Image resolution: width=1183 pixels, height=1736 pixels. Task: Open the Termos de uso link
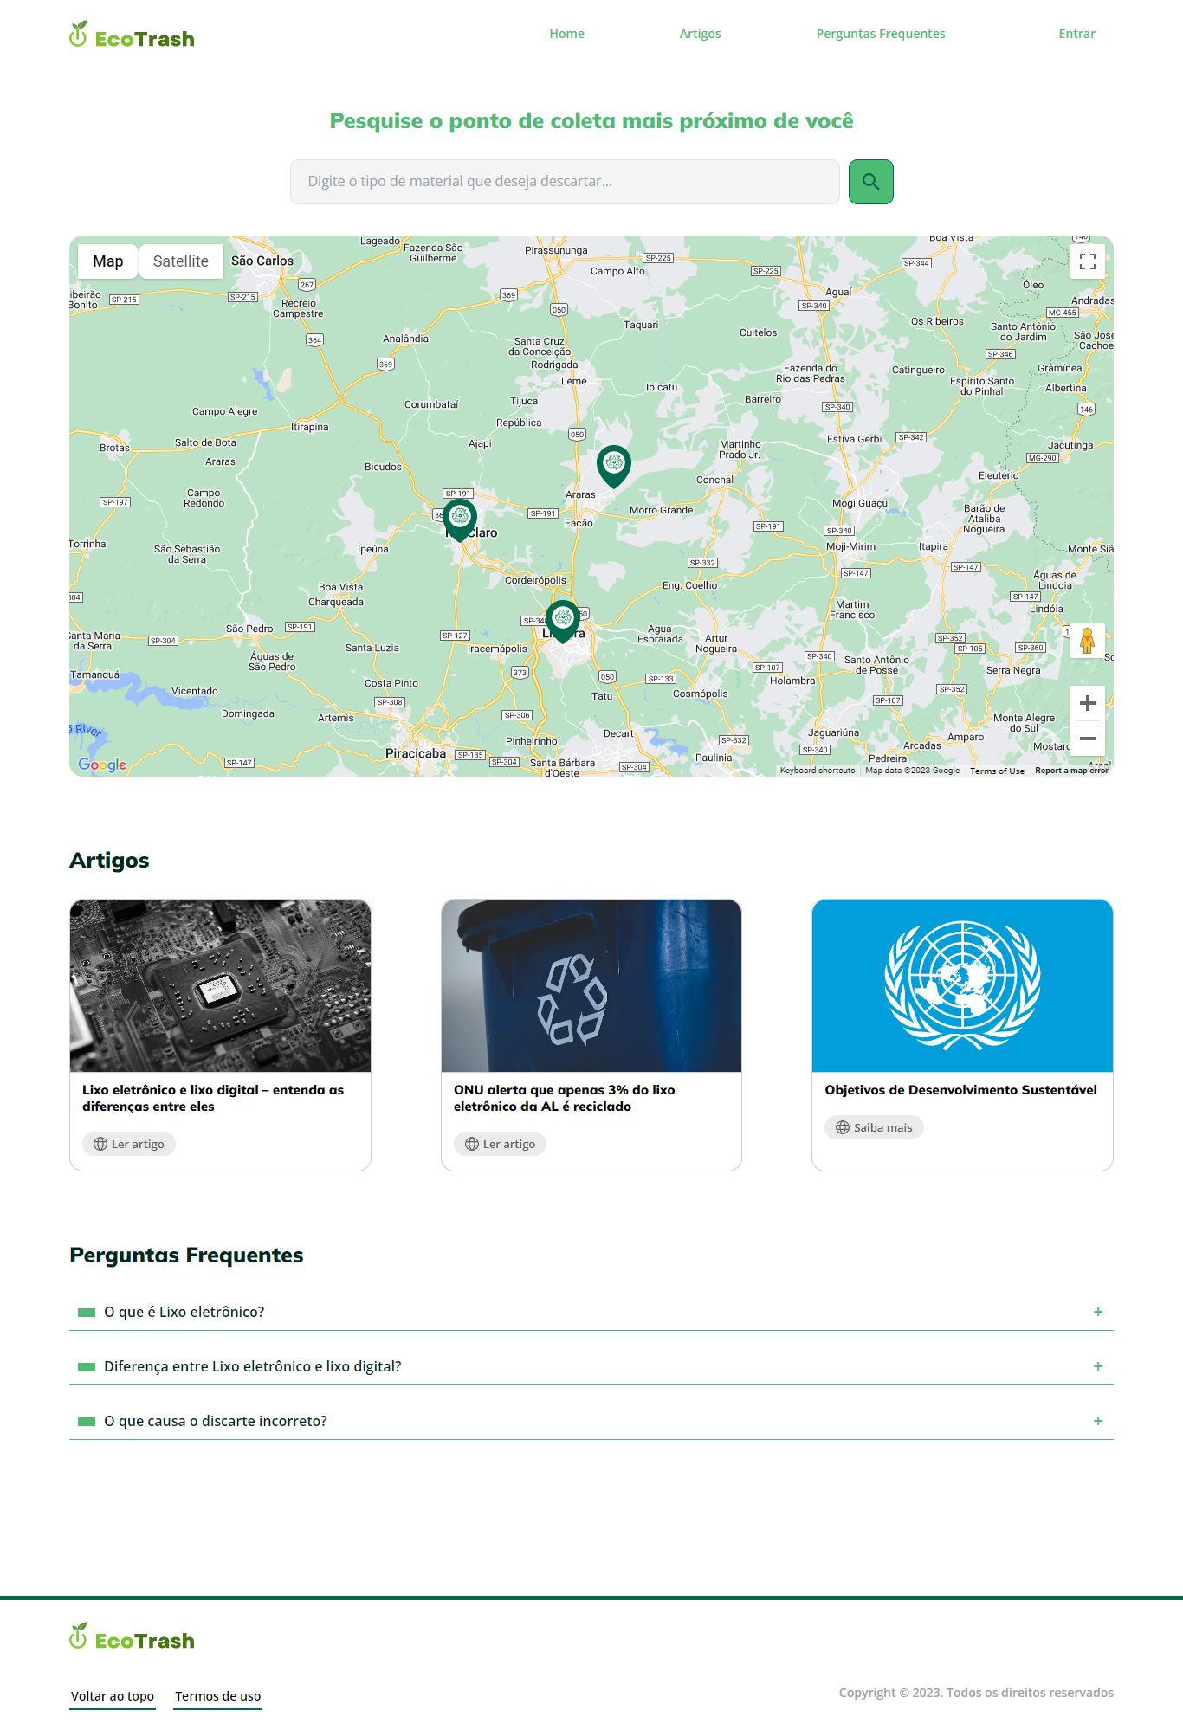pyautogui.click(x=218, y=1696)
